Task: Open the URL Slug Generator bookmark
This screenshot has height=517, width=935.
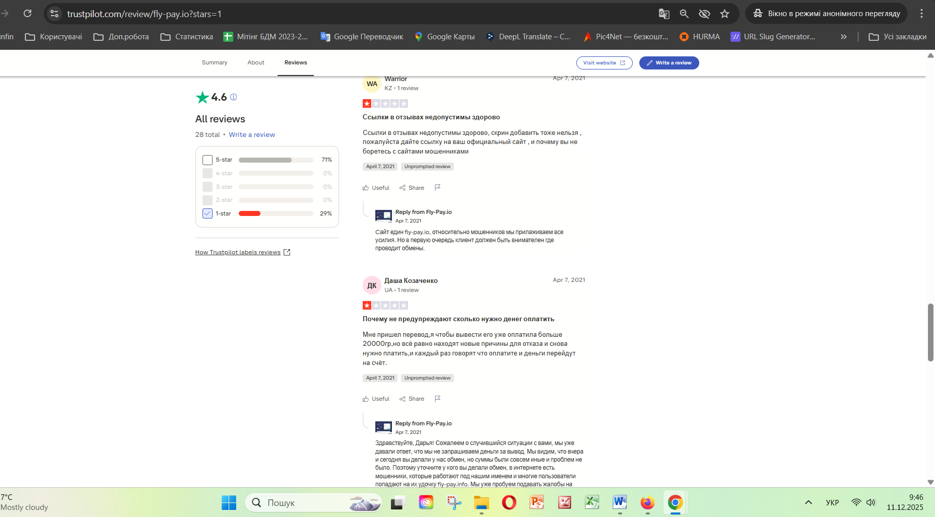Action: pos(773,37)
